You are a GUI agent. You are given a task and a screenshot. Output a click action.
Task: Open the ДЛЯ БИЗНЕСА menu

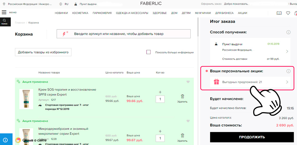[224, 13]
